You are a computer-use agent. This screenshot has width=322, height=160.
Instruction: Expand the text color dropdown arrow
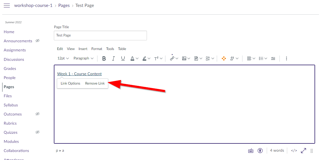pyautogui.click(x=137, y=59)
